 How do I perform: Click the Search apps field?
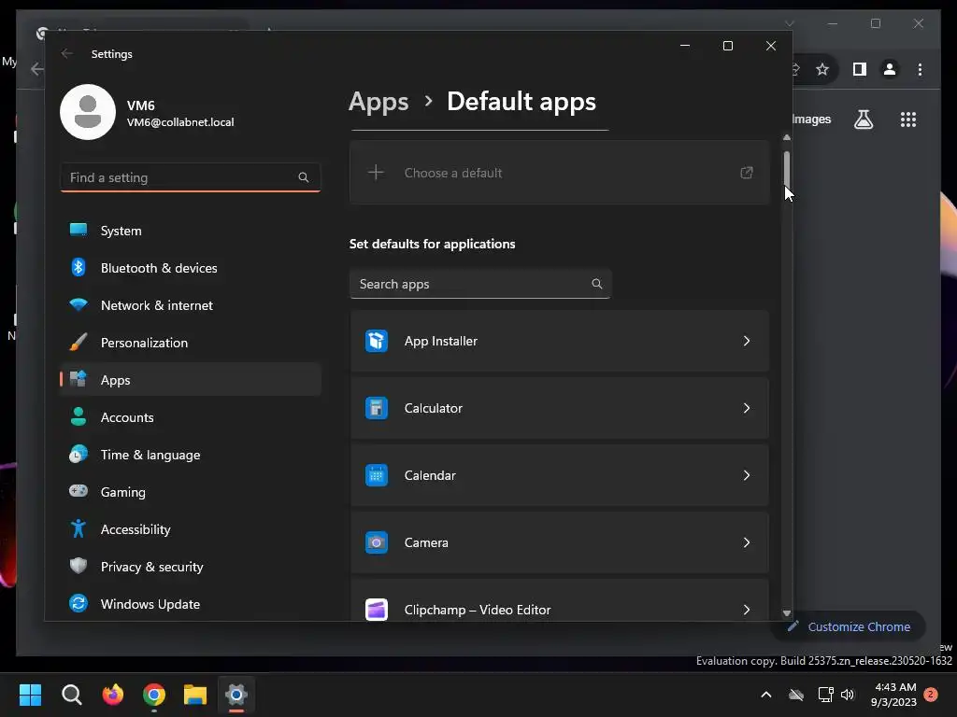(x=480, y=284)
